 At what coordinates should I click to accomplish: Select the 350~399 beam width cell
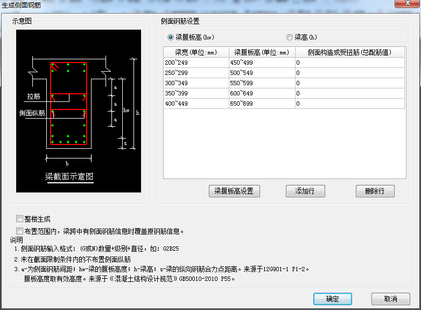[197, 93]
